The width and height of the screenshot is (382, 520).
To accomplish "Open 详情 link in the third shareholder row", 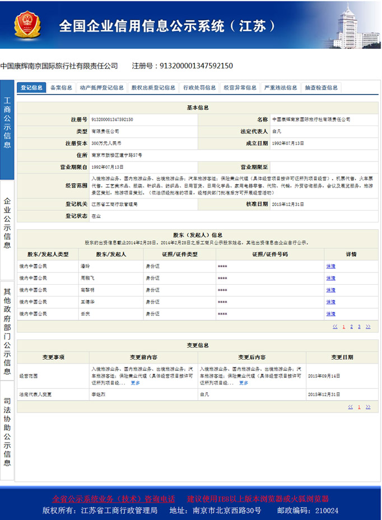I will point(330,290).
